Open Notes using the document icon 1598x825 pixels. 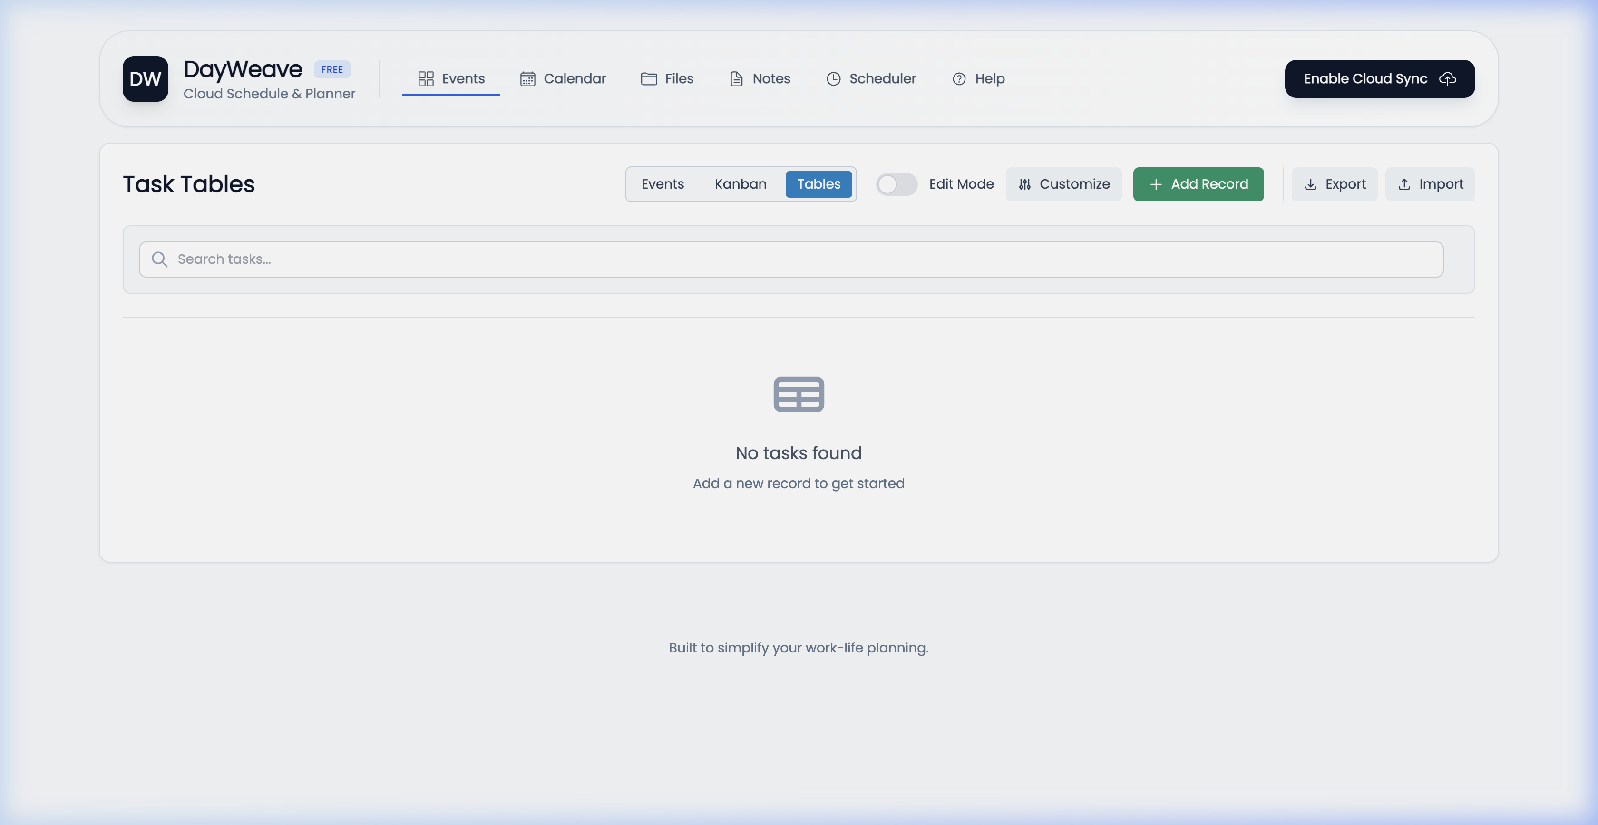point(736,79)
